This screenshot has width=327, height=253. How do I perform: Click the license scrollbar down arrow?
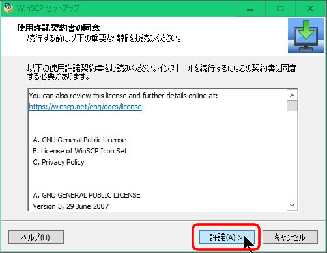pyautogui.click(x=292, y=205)
